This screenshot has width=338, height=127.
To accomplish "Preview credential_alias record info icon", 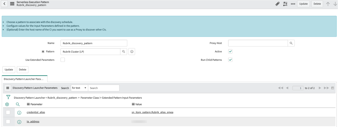I will click(19, 112).
